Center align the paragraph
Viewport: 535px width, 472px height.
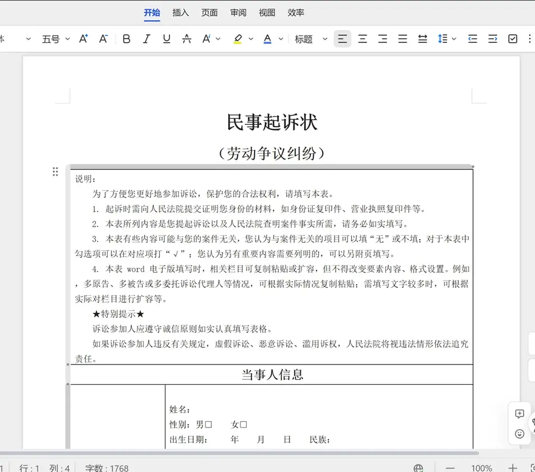(x=363, y=39)
